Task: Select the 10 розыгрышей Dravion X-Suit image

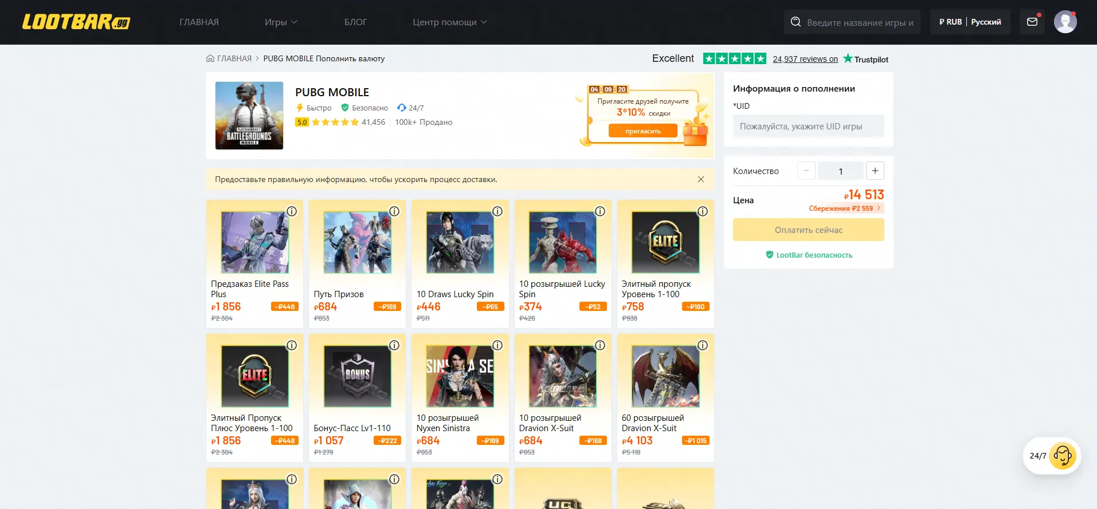Action: click(563, 376)
